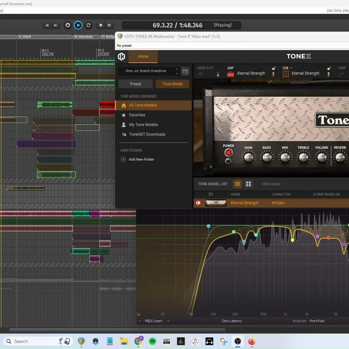The height and width of the screenshot is (349, 349).
Task: Click the No preset field in the VST window
Action: tap(232, 46)
